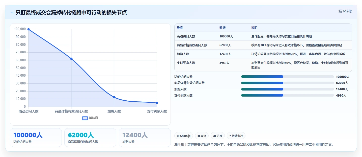Image resolution: width=362 pixels, height=157 pixels.
Task: Click the description starting 模拟有38%的访问
Action: pos(297,45)
